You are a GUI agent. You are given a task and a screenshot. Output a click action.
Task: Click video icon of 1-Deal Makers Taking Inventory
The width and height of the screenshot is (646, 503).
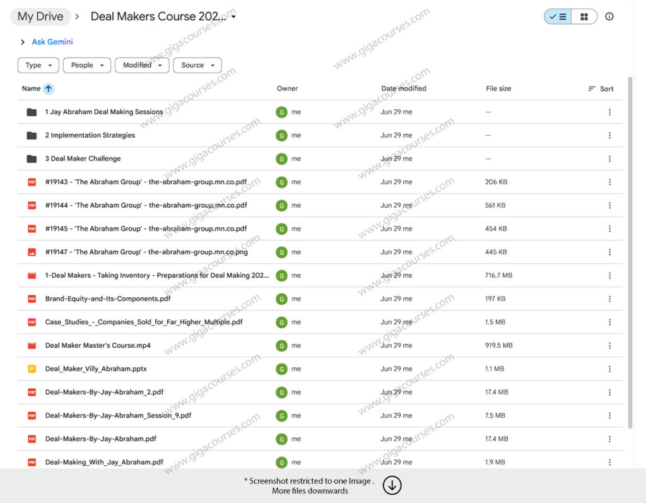(x=32, y=275)
